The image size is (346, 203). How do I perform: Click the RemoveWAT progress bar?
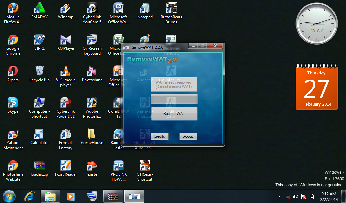(x=174, y=99)
